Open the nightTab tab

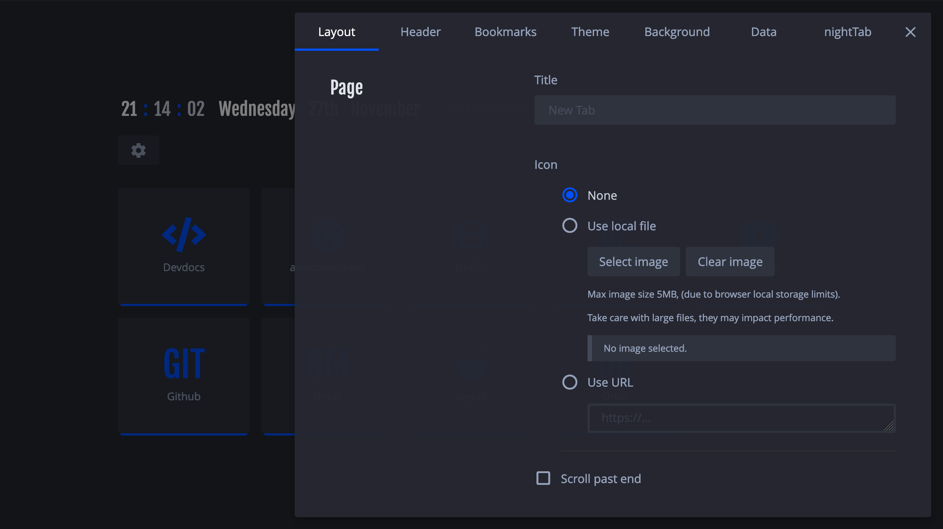click(848, 32)
